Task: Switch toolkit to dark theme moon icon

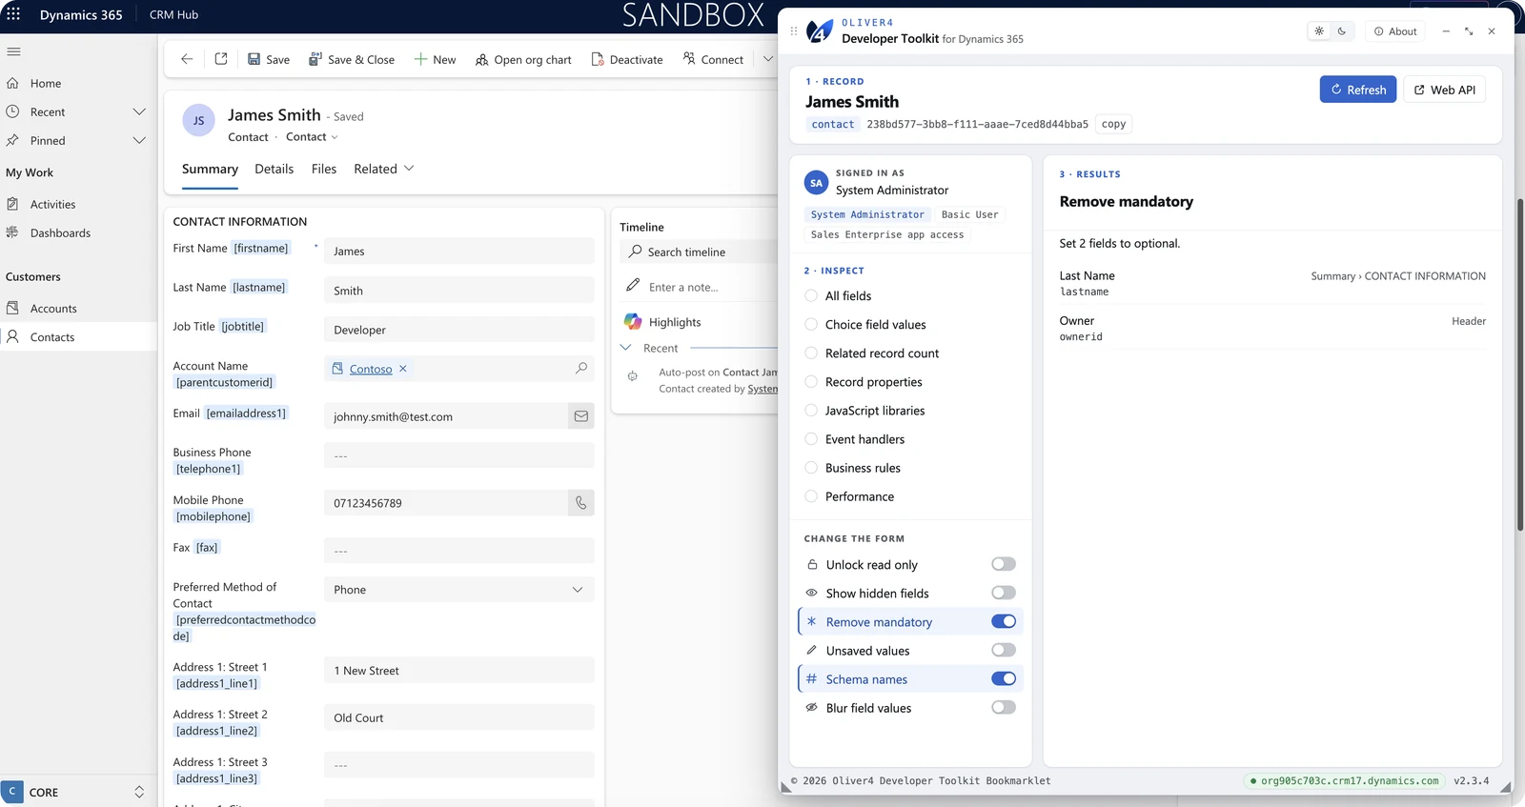Action: coord(1342,31)
